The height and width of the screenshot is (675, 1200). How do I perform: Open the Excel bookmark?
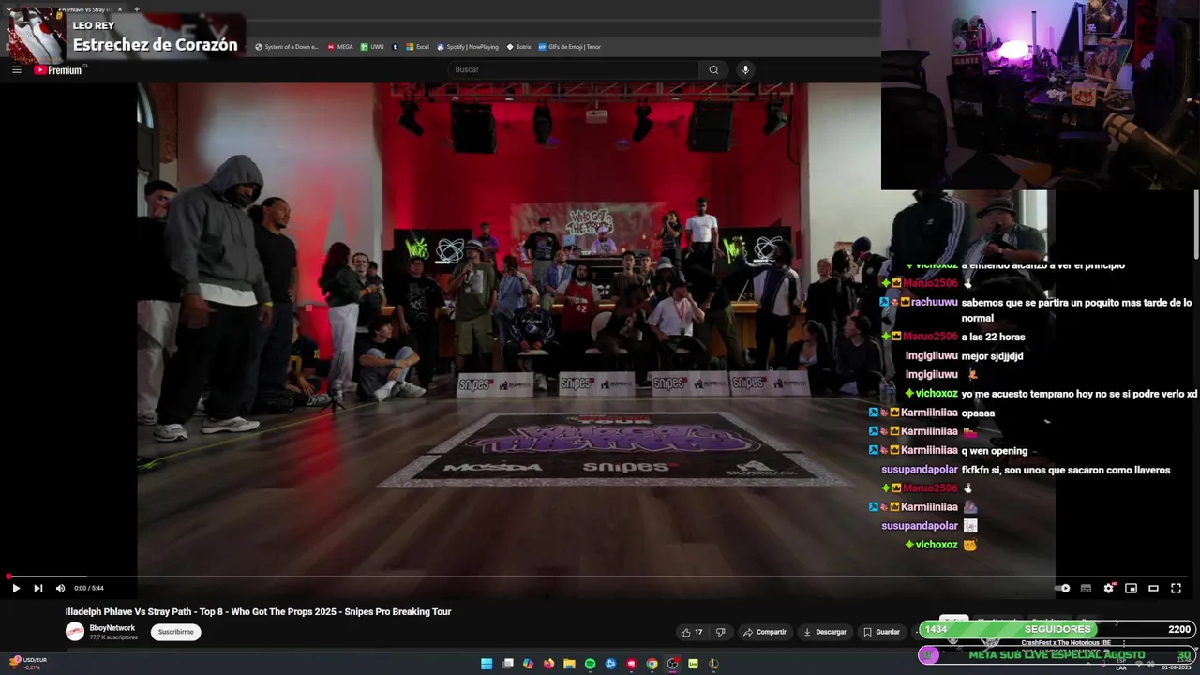tap(417, 47)
